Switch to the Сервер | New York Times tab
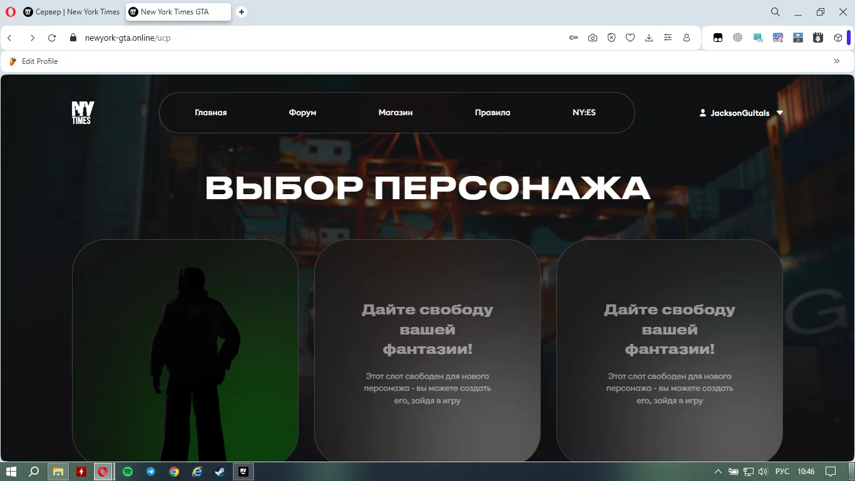This screenshot has width=855, height=481. pyautogui.click(x=71, y=12)
